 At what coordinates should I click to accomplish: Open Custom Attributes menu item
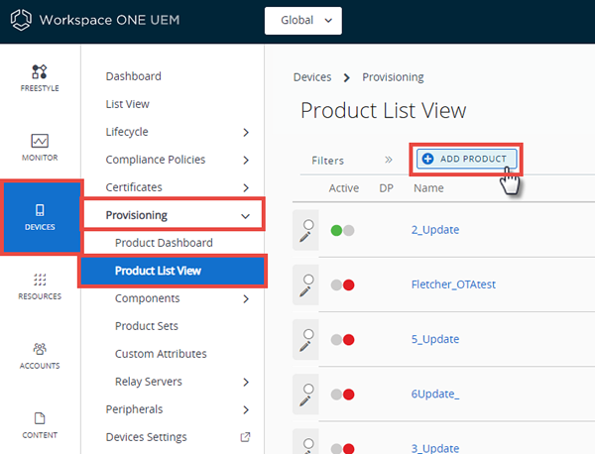[161, 354]
